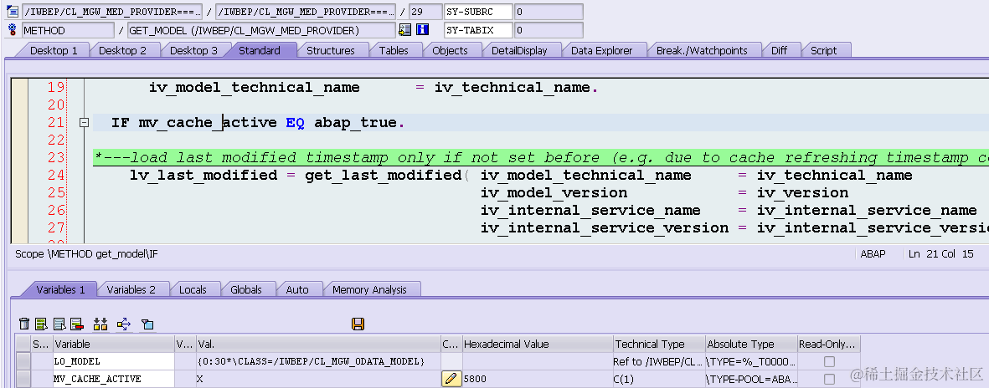989x388 pixels.
Task: Click first green table-layout icon in variables toolbar
Action: coord(42,324)
